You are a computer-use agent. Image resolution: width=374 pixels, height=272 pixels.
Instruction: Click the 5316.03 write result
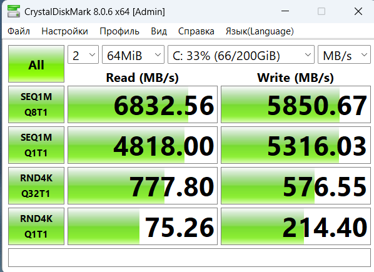296,145
